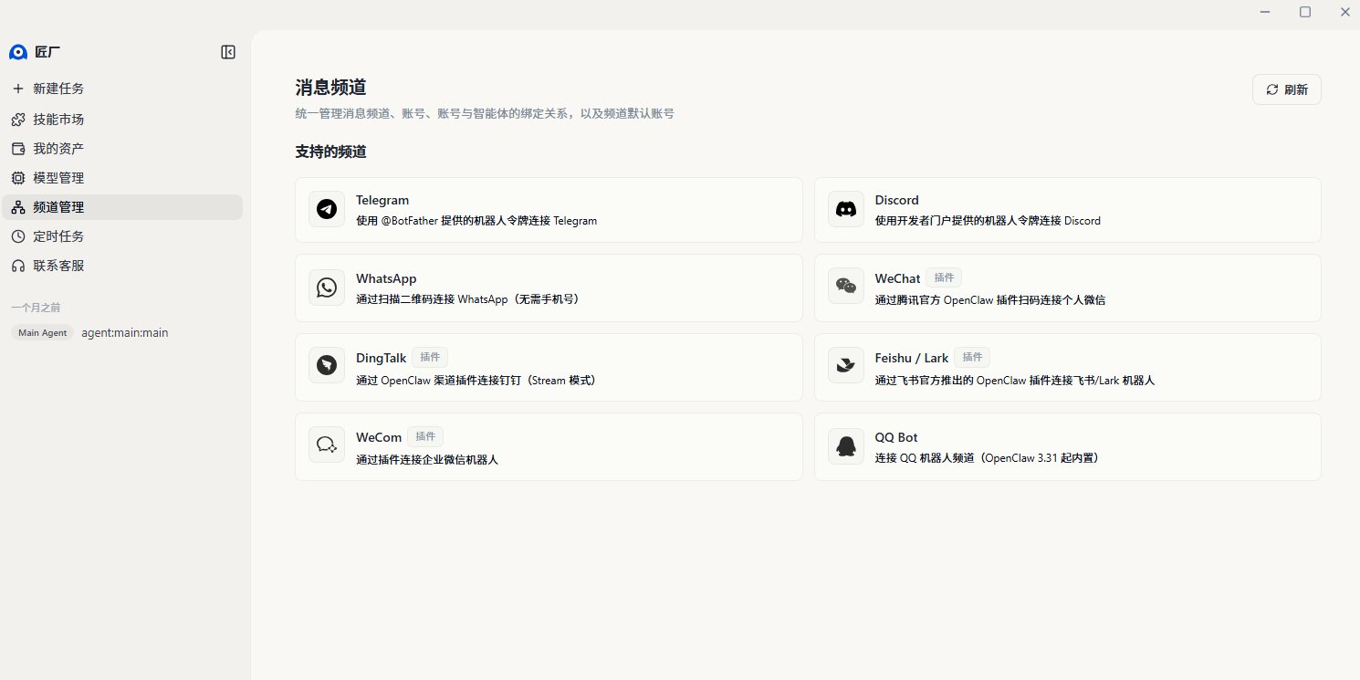Click the wallet icon beside 我的资产

(18, 149)
